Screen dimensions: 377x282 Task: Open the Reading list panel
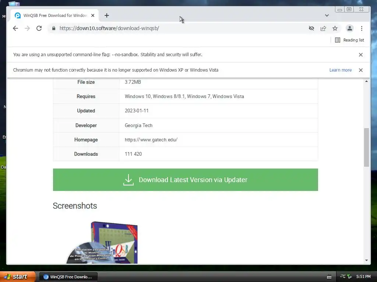[x=350, y=40]
